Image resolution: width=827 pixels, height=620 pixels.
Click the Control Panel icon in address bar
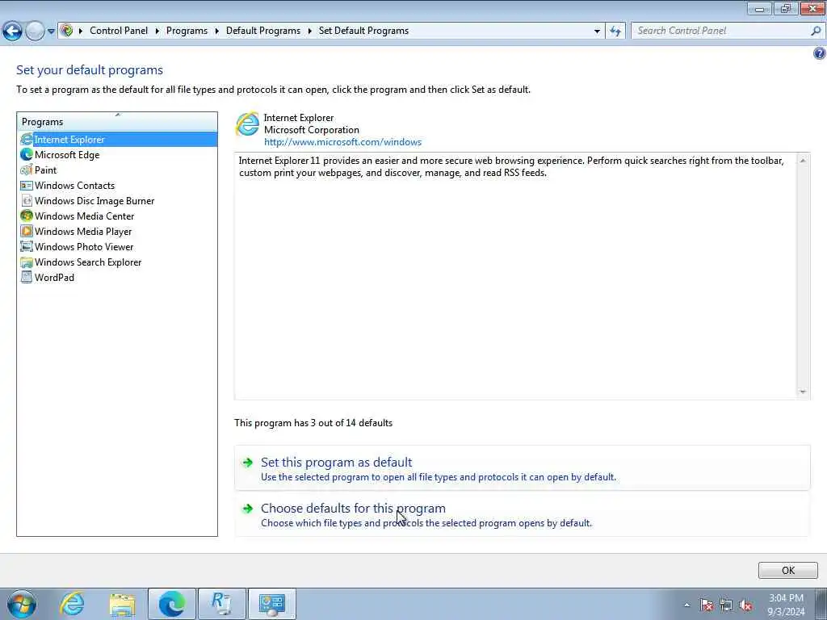pos(66,31)
